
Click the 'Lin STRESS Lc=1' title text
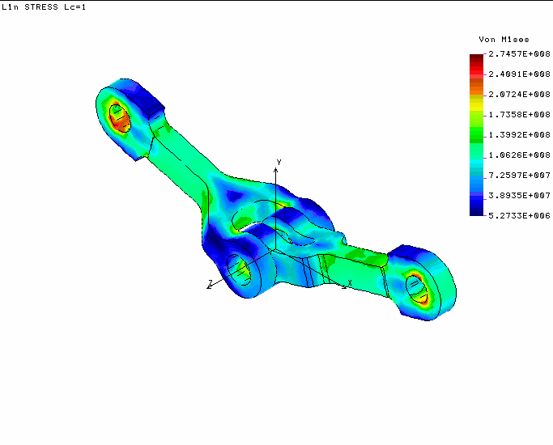point(44,7)
